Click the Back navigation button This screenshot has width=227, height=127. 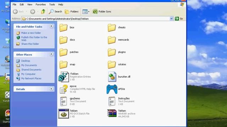pos(18,12)
